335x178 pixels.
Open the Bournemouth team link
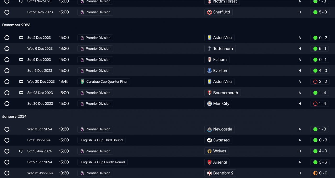[225, 93]
